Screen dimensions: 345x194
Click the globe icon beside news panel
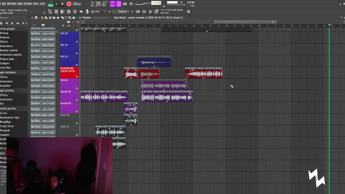point(189,11)
